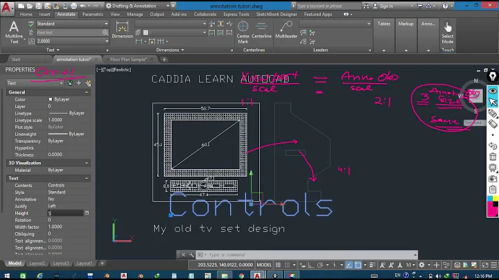This screenshot has width=499, height=280.
Task: Open the 2.0000 text height dropdown
Action: click(106, 41)
